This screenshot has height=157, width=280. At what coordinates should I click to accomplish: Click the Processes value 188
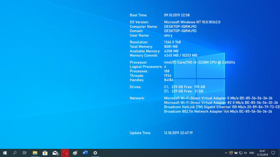(167, 71)
